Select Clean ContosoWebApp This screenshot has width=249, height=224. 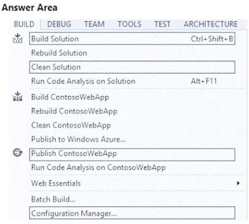pos(71,125)
